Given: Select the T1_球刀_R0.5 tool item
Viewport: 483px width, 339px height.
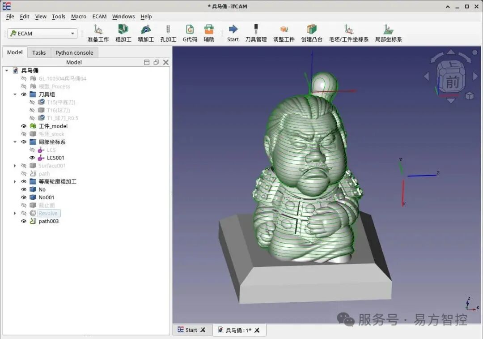Looking at the screenshot, I should 63,118.
